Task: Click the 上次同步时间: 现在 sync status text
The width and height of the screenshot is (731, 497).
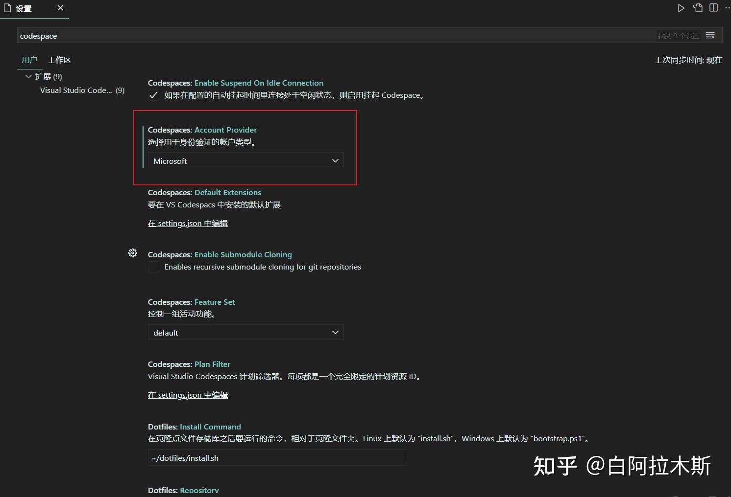Action: [x=688, y=60]
